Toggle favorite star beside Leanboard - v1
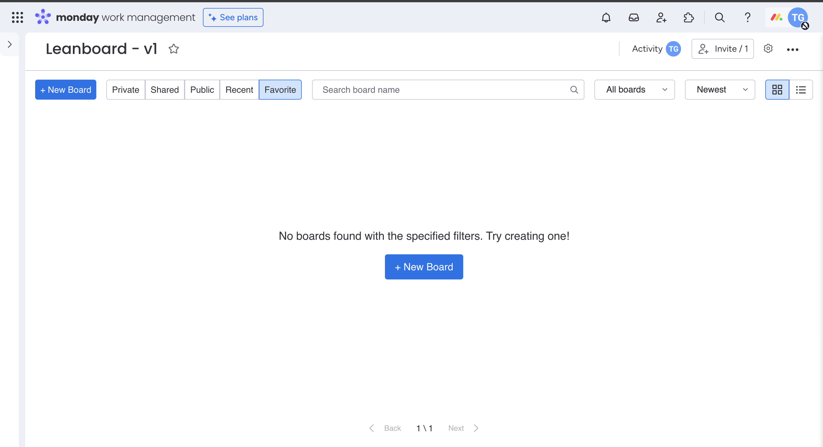 [173, 49]
